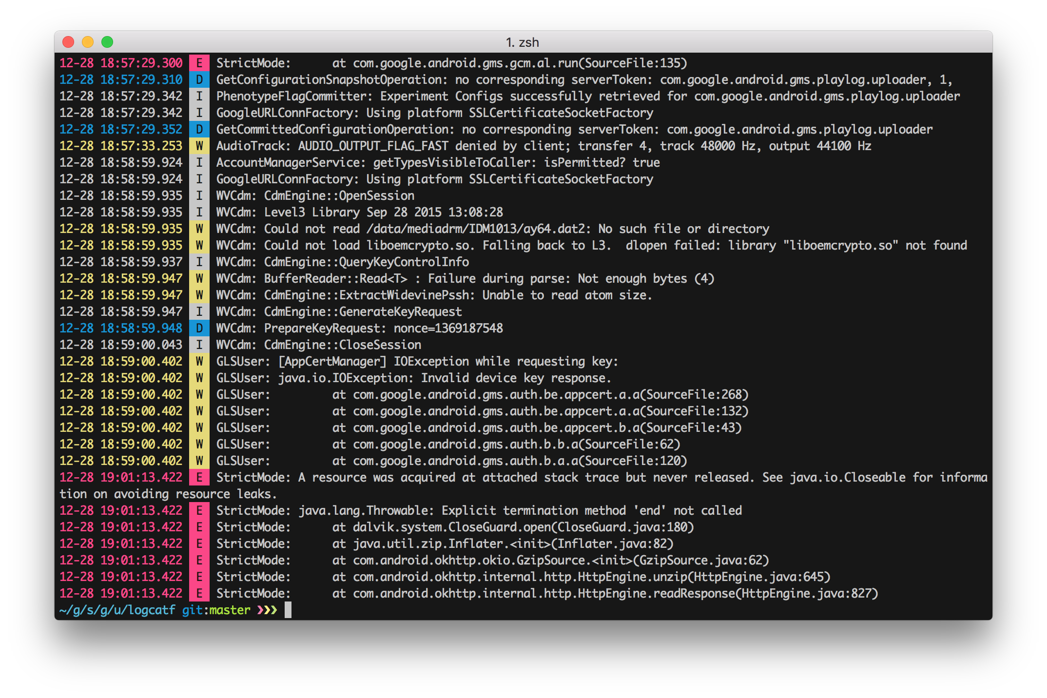Click the red close window button
Image resolution: width=1047 pixels, height=698 pixels.
coord(68,42)
